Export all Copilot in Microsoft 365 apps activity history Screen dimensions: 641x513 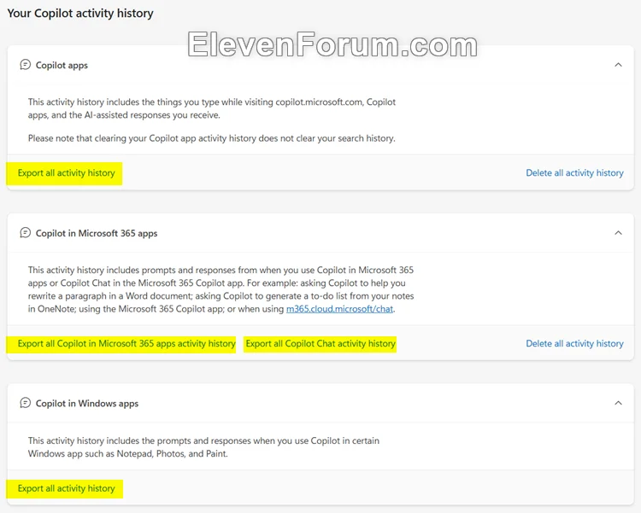tap(126, 343)
